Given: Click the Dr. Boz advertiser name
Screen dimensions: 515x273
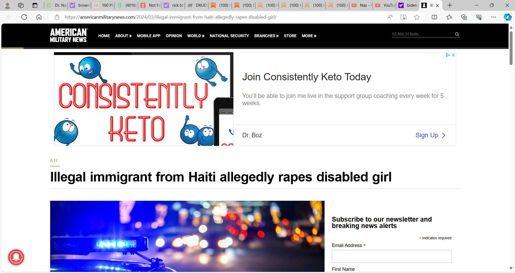Looking at the screenshot, I should tap(252, 135).
